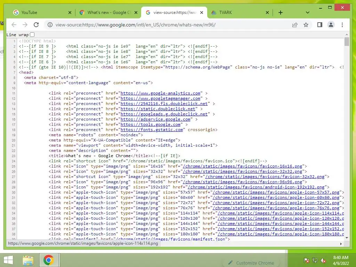Open File Explorer from taskbar
This screenshot has width=356, height=267.
click(x=28, y=260)
